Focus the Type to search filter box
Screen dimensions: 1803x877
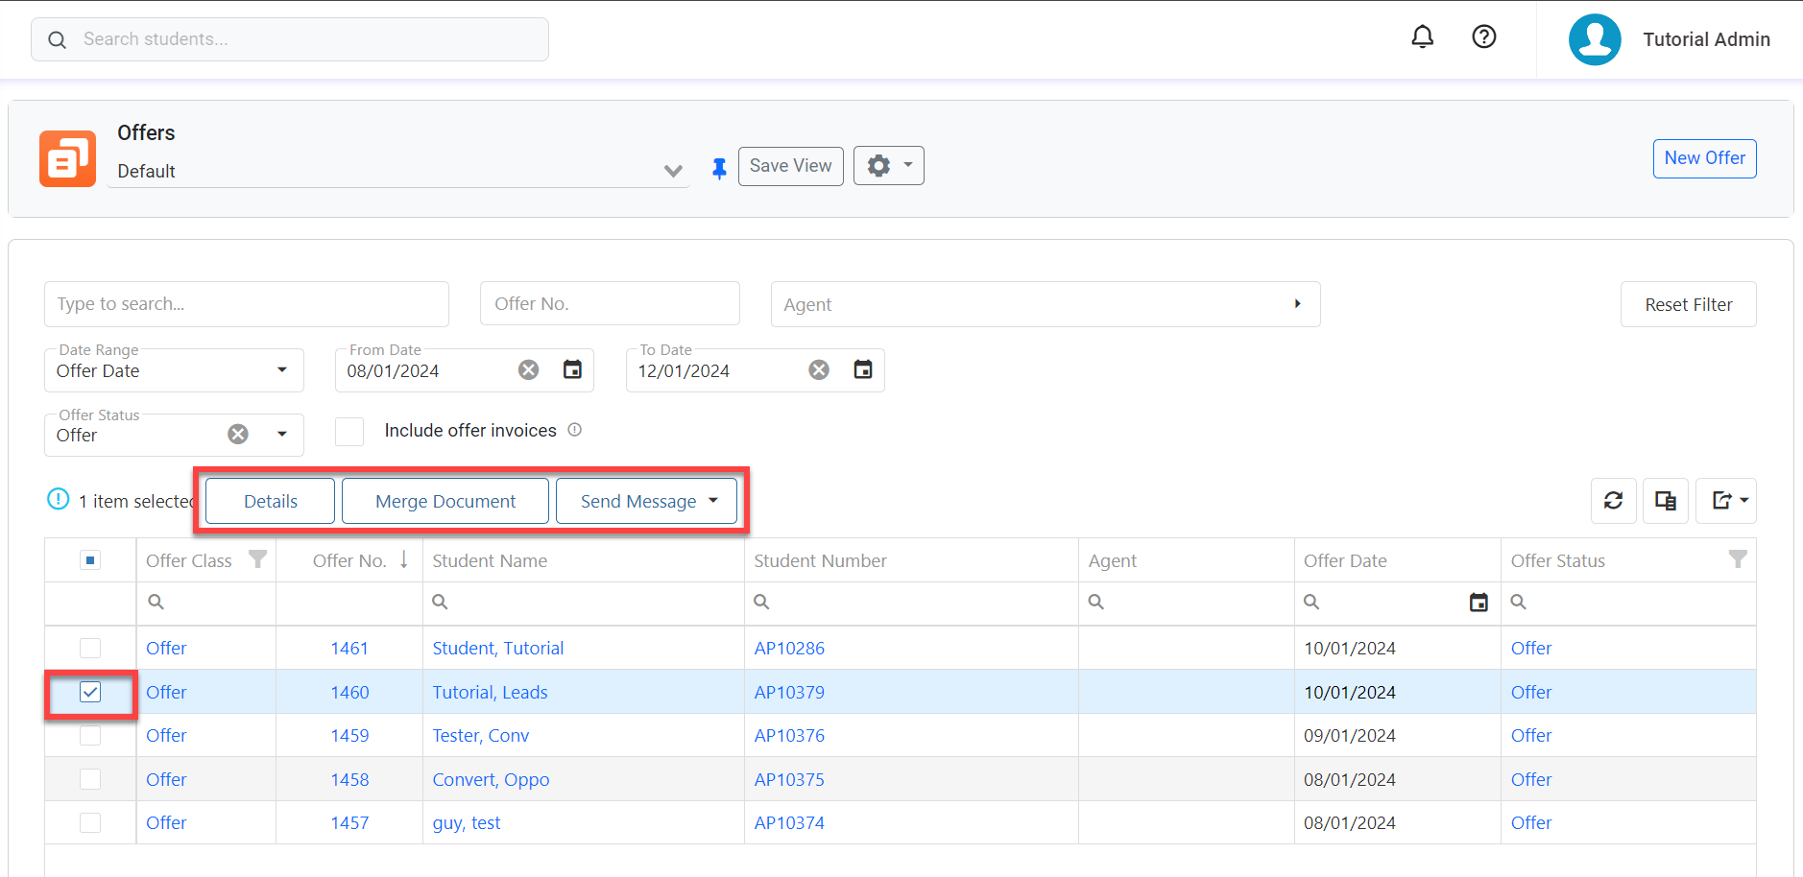click(x=247, y=304)
